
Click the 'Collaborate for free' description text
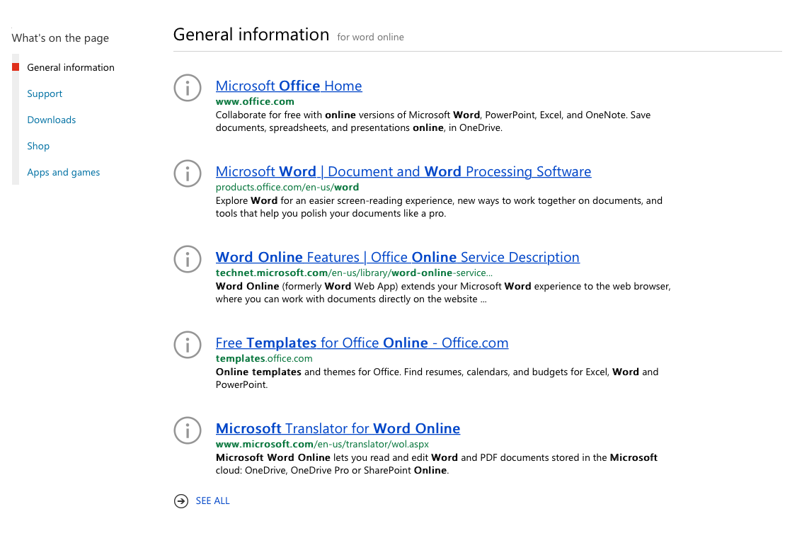(x=433, y=122)
